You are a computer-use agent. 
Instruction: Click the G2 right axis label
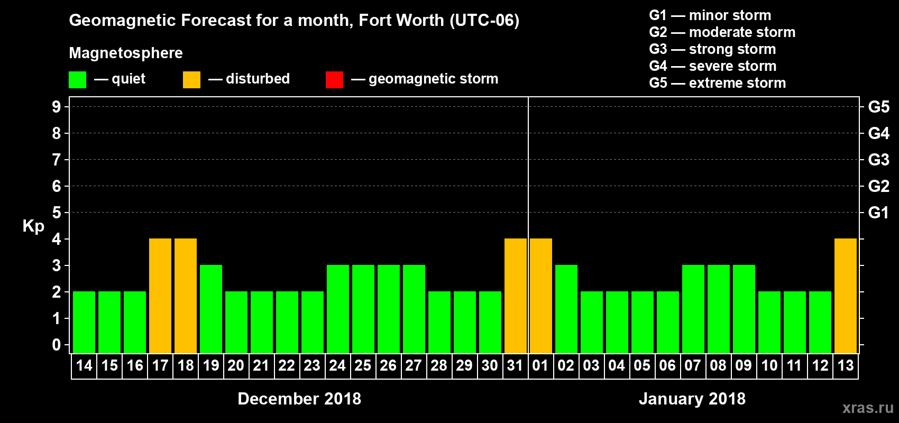coord(879,186)
